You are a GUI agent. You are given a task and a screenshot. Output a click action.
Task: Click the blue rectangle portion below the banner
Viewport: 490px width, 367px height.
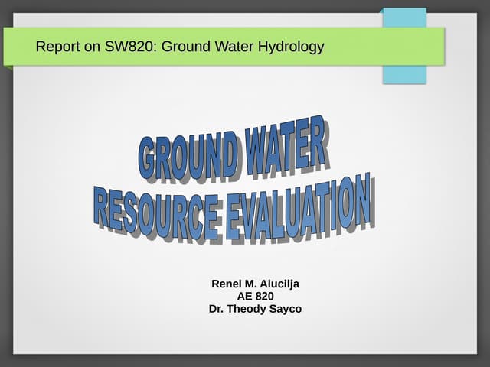tap(404, 74)
